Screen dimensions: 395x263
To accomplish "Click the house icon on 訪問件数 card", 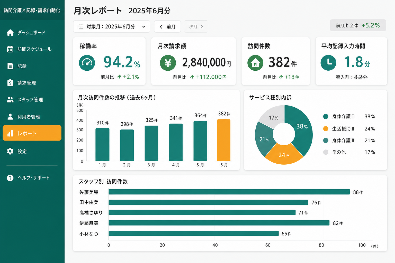I will click(255, 63).
